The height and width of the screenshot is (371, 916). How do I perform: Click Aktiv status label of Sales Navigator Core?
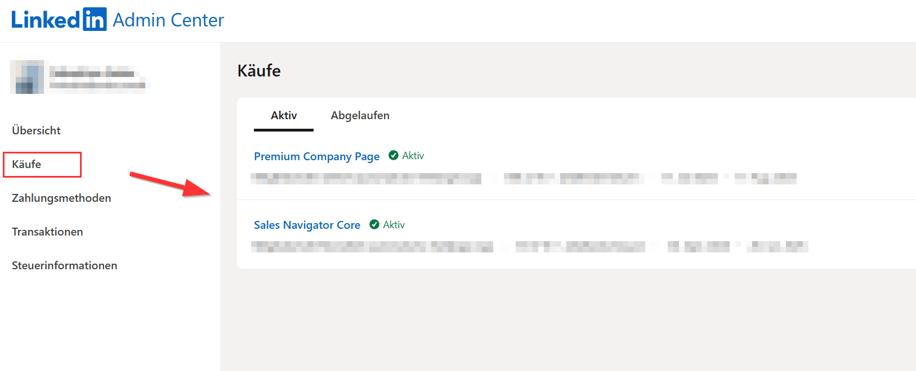pyautogui.click(x=394, y=225)
